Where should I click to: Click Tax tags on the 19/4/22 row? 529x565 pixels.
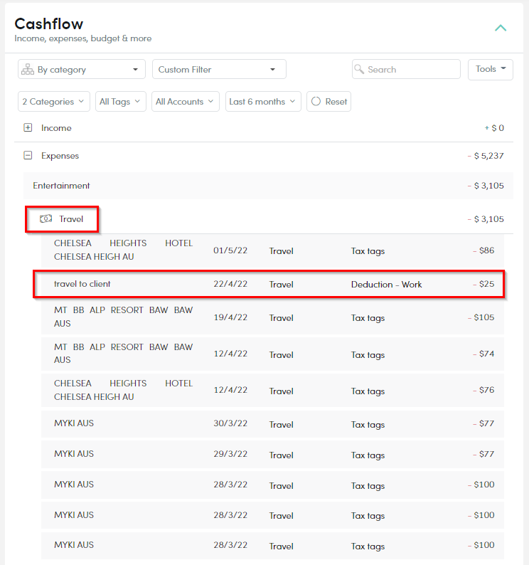(368, 318)
